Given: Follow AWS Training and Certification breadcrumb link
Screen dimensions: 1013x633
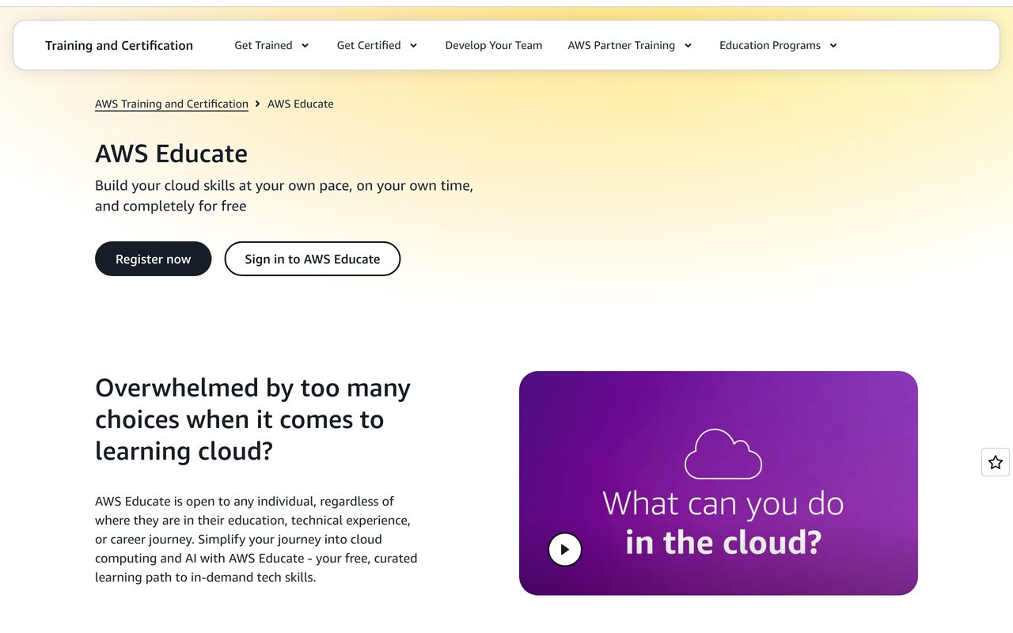Looking at the screenshot, I should coord(172,104).
